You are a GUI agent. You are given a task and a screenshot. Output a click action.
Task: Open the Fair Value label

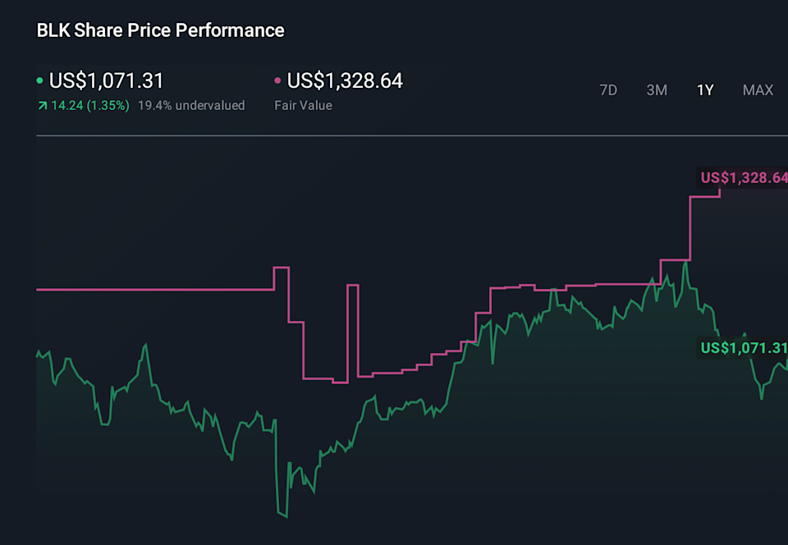[303, 106]
